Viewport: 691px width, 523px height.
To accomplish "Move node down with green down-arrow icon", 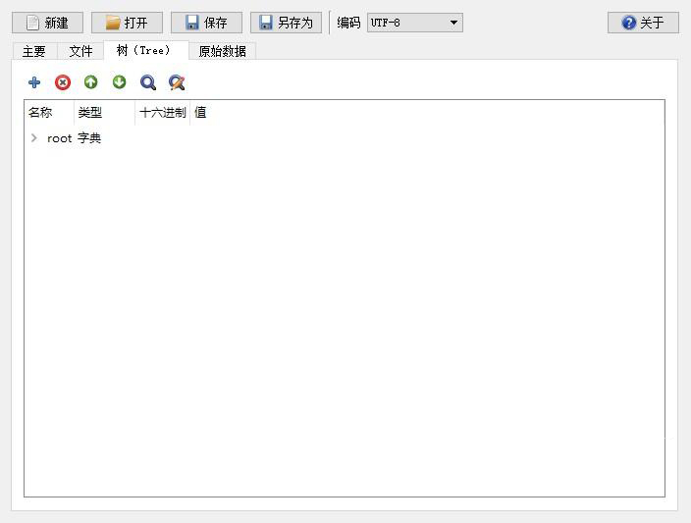I will tap(119, 82).
